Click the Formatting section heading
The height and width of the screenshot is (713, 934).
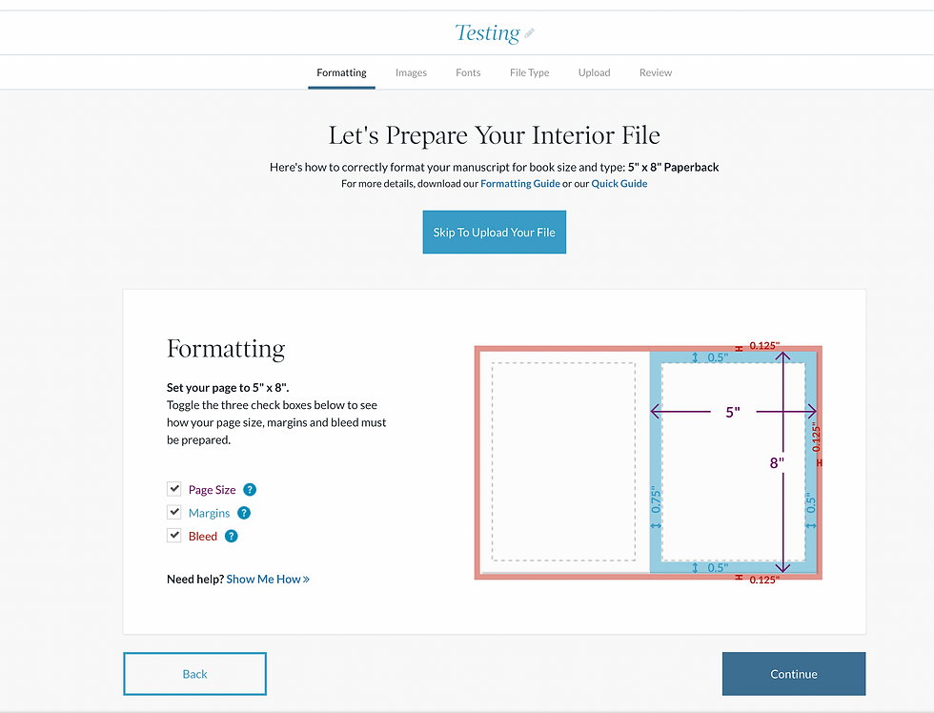click(x=226, y=349)
